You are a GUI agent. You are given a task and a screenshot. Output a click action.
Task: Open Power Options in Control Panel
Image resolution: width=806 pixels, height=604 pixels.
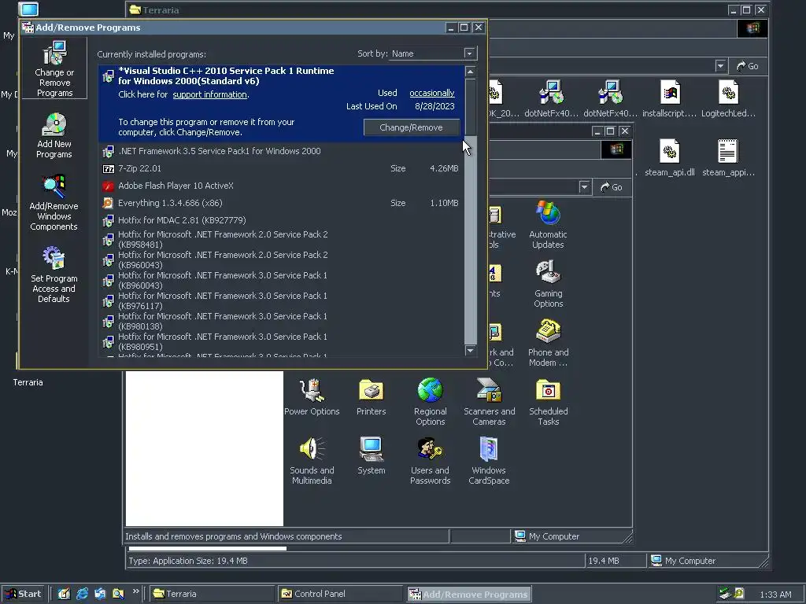click(x=312, y=397)
